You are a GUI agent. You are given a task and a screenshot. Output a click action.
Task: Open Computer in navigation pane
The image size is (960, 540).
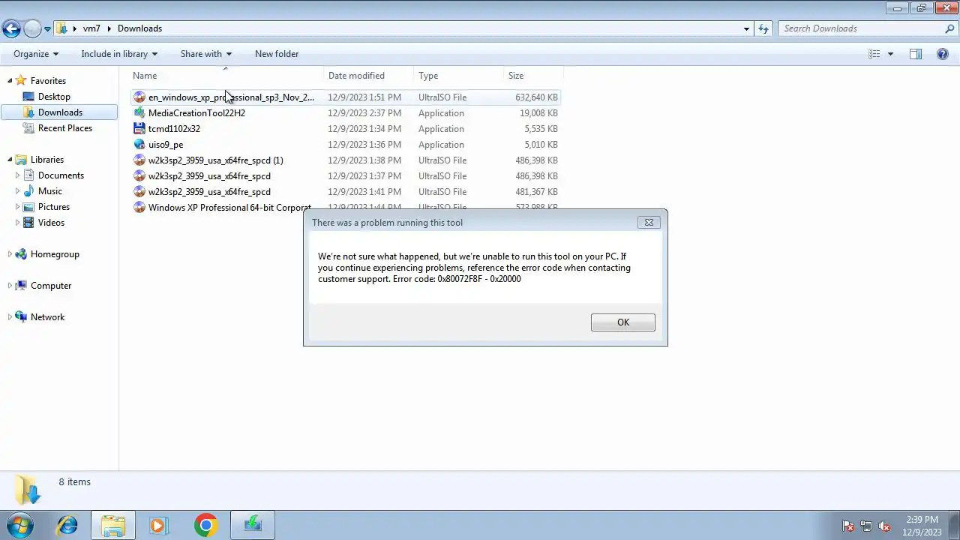pos(51,286)
